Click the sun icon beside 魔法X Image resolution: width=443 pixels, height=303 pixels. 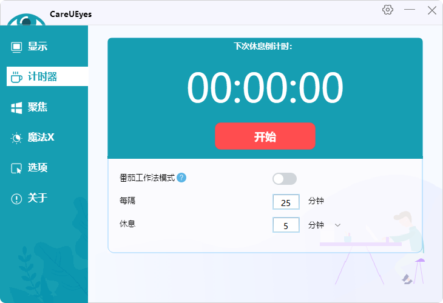click(x=16, y=138)
